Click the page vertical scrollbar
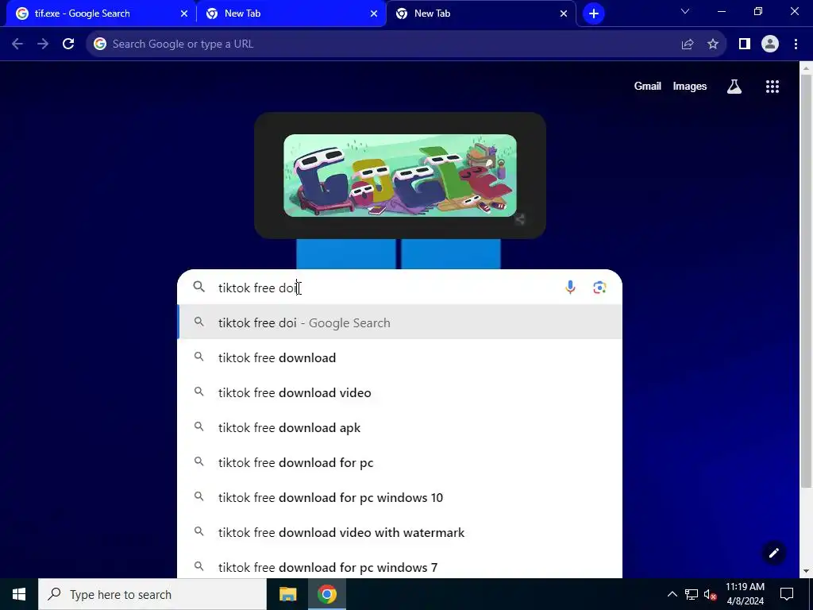 pyautogui.click(x=807, y=280)
